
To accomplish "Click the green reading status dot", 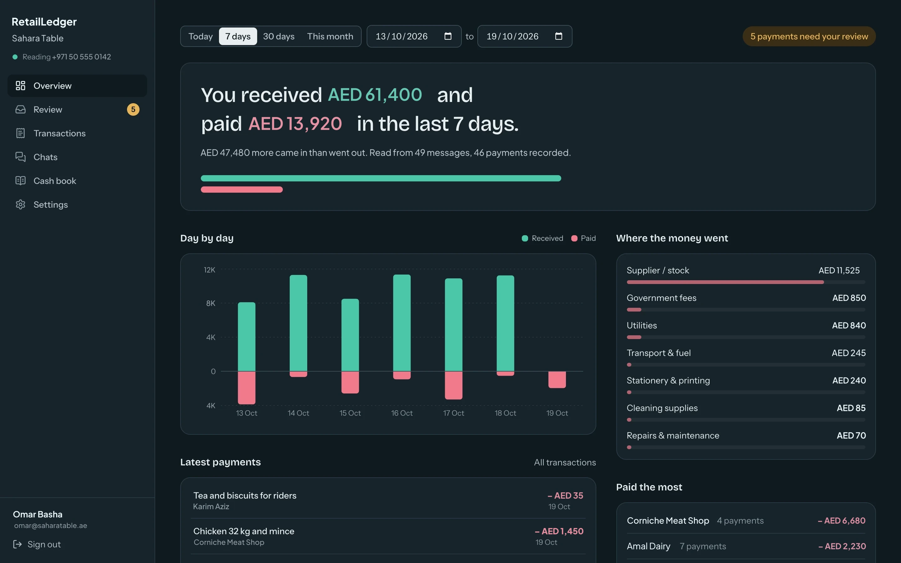I will pos(15,57).
